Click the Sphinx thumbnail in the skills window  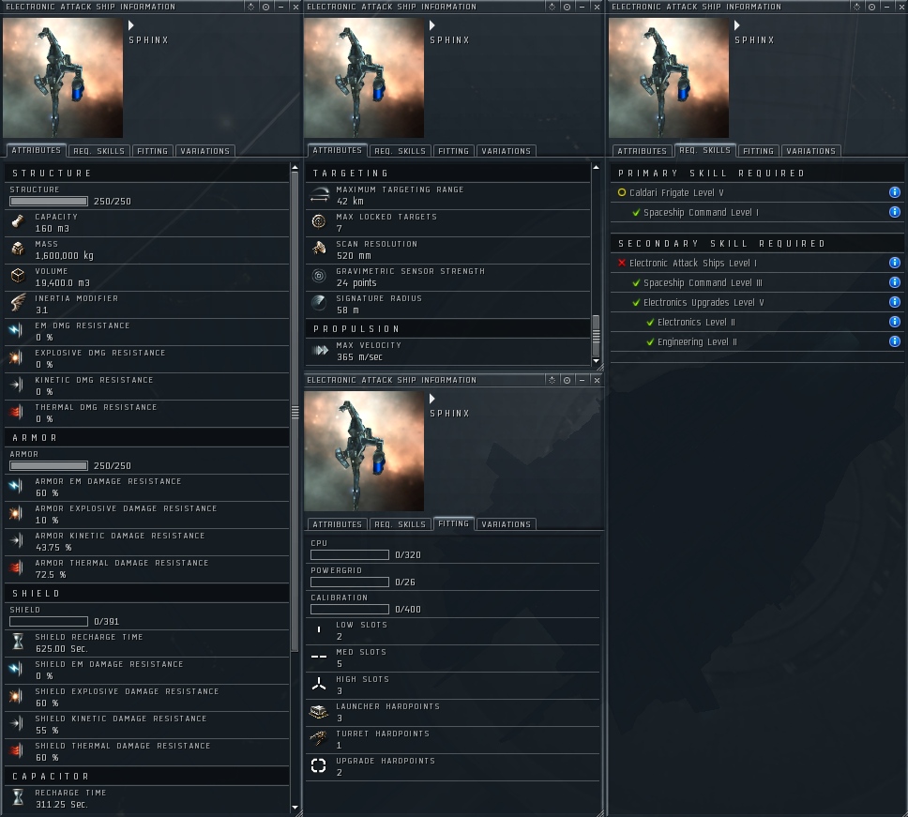668,78
